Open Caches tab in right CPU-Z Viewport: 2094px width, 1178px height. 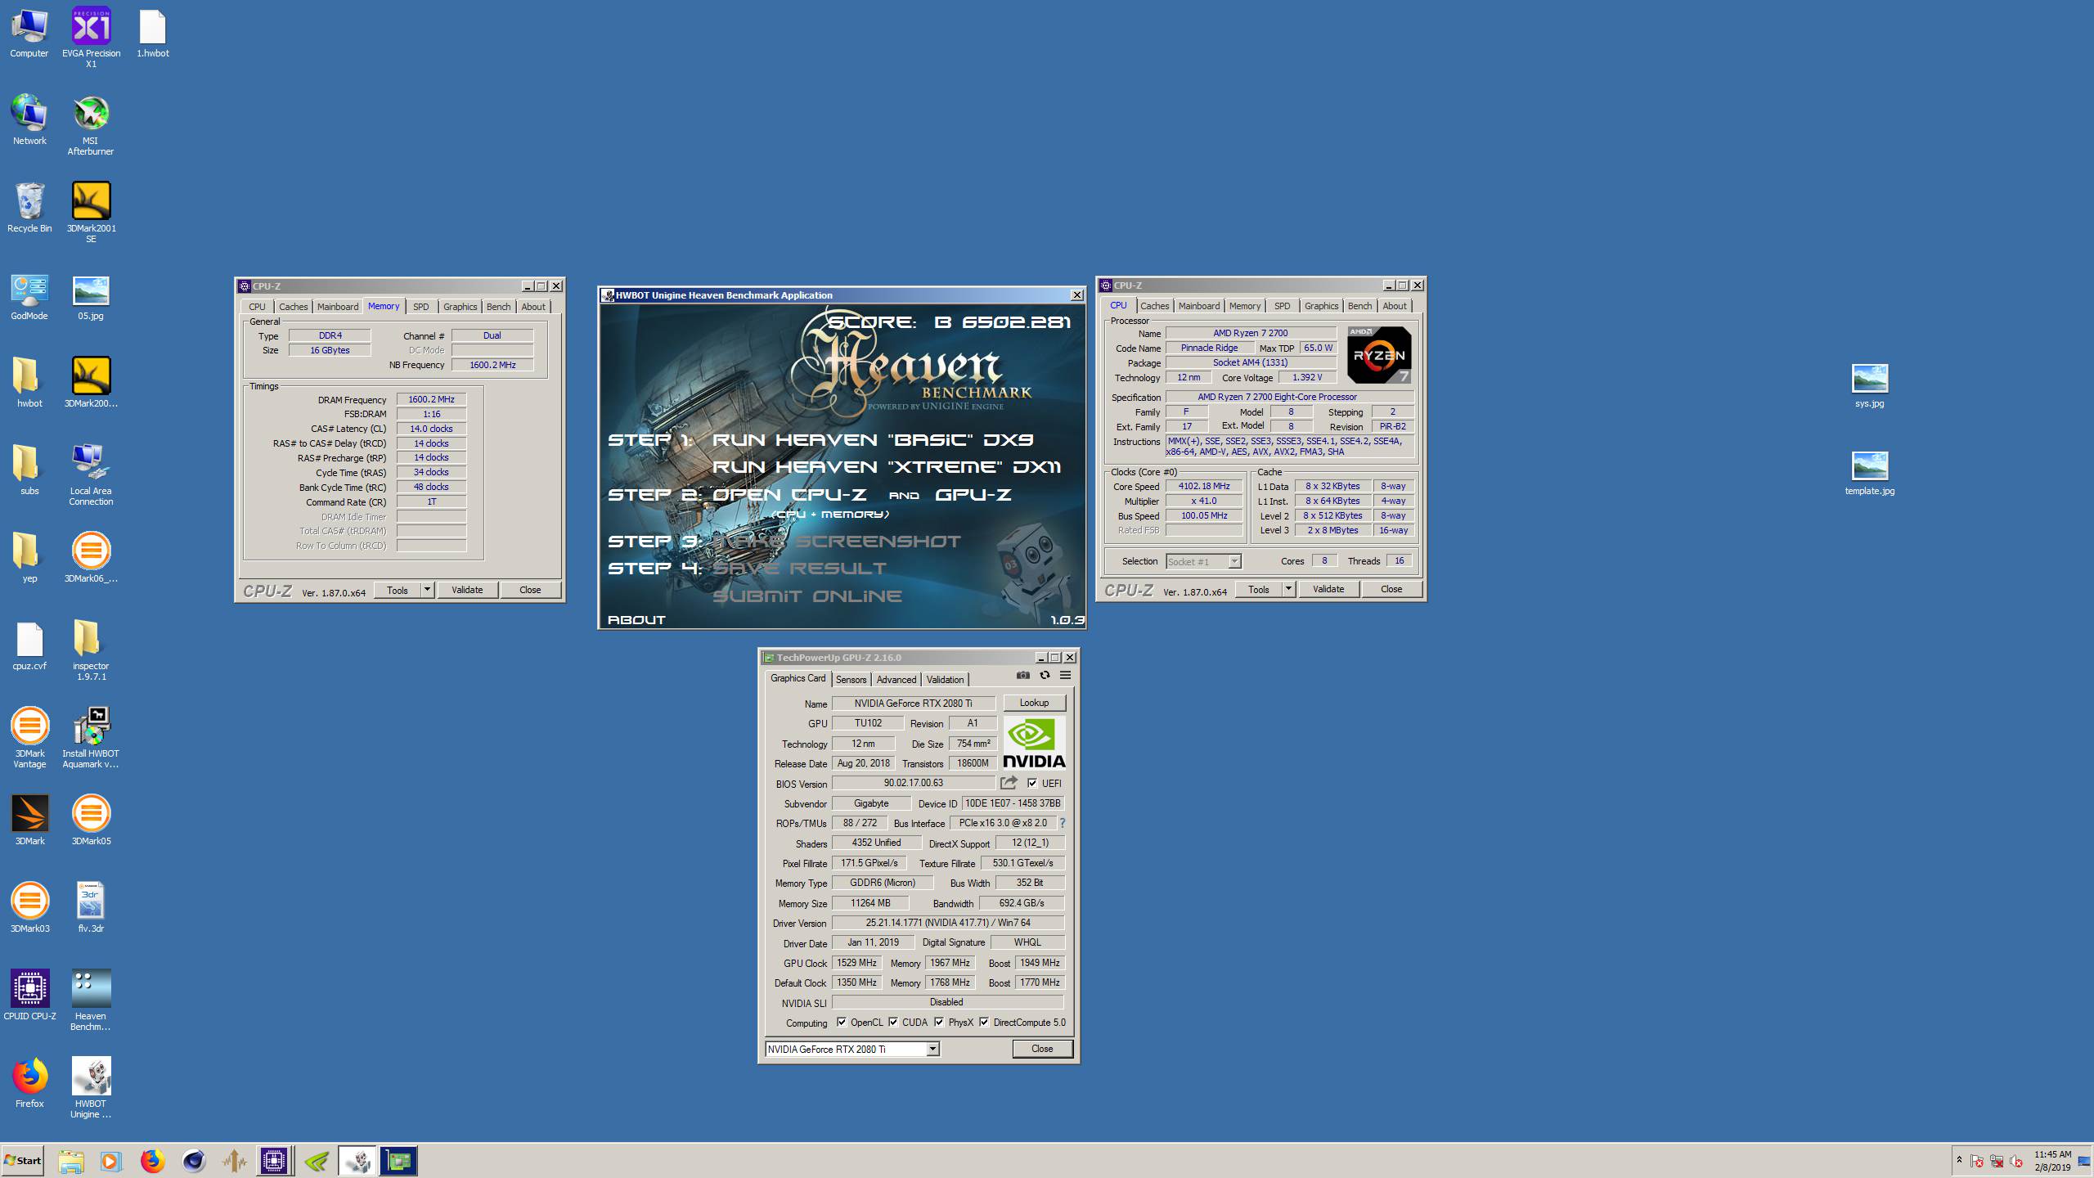[1154, 306]
